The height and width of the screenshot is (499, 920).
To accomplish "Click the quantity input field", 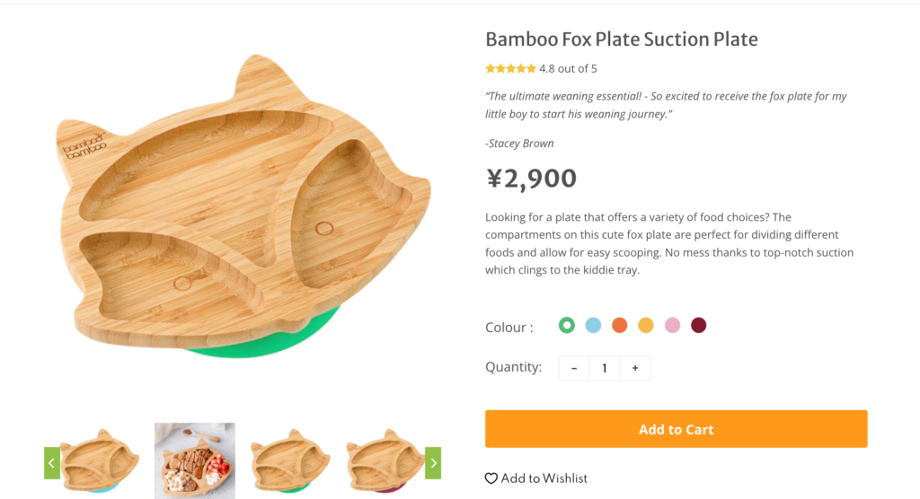I will tap(605, 368).
